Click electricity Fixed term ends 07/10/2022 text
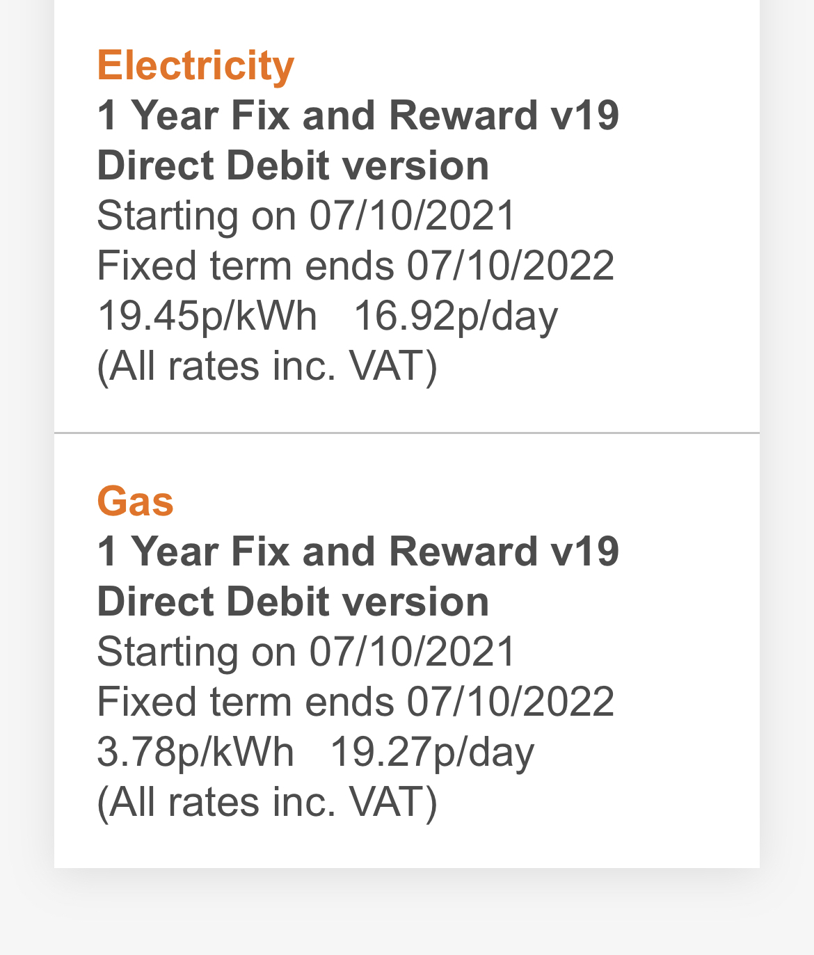The image size is (814, 955). pyautogui.click(x=356, y=266)
